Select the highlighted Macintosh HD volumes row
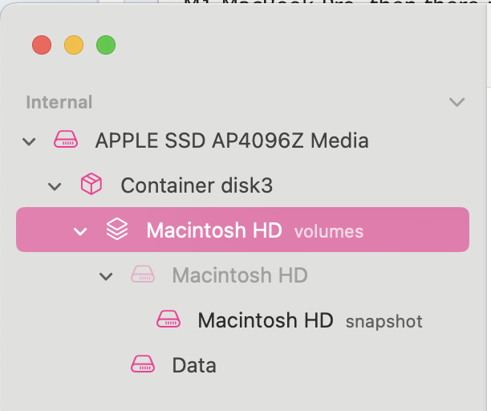The image size is (491, 411). tap(241, 230)
